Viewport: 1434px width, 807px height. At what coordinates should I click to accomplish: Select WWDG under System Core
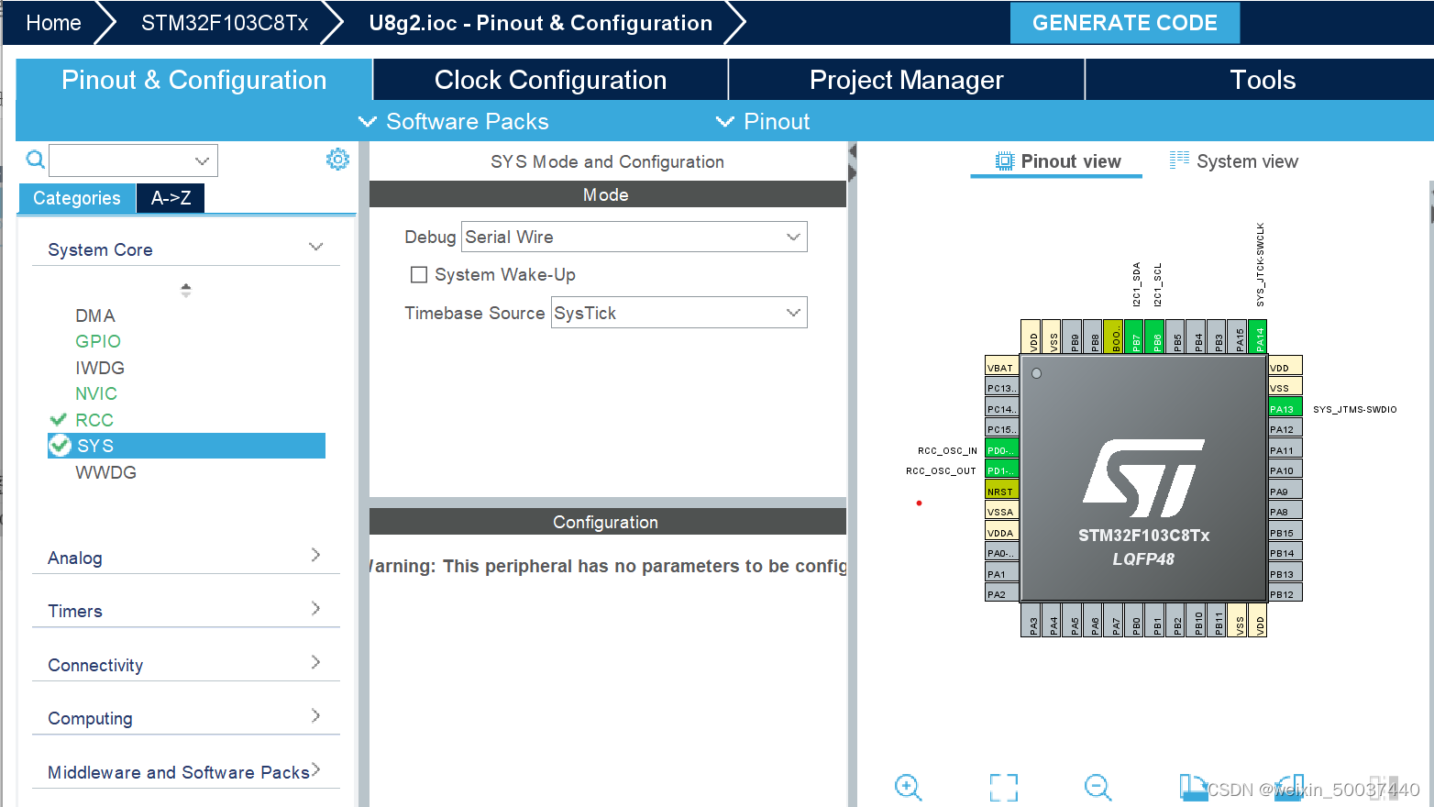(105, 472)
